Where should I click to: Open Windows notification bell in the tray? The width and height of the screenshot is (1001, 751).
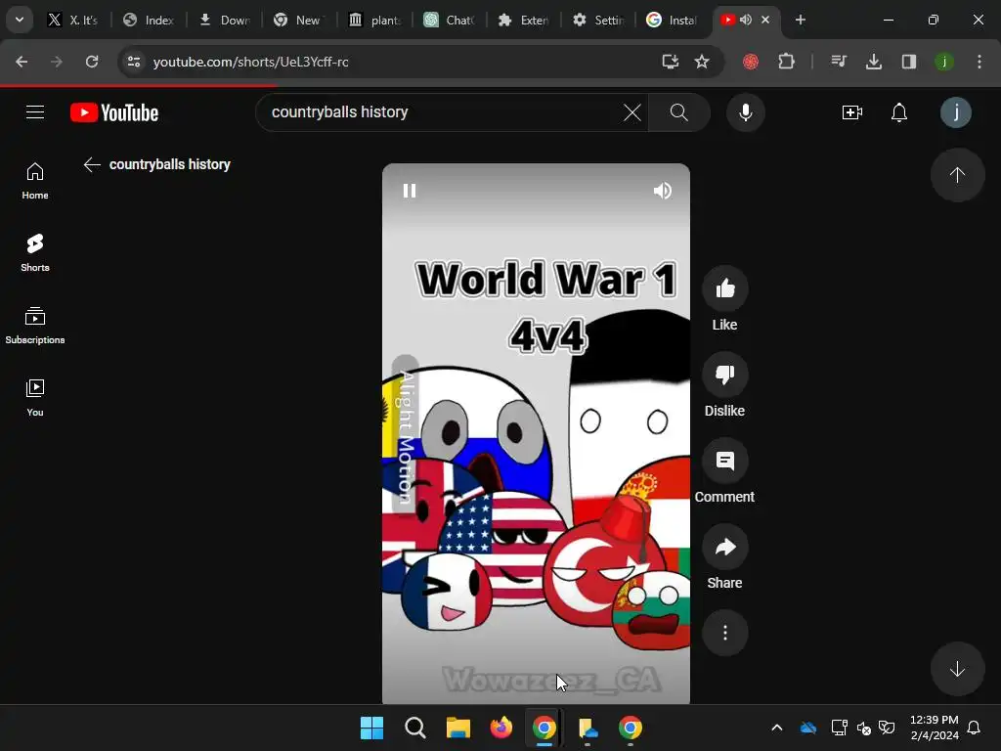click(x=974, y=728)
